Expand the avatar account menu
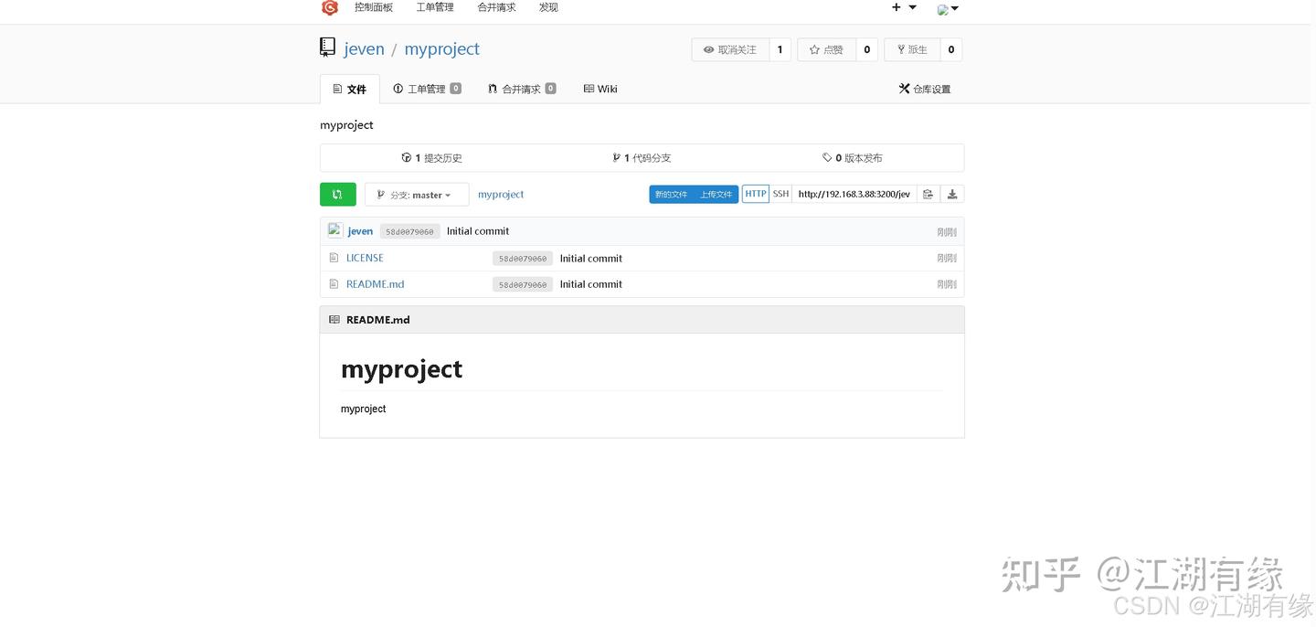 947,9
